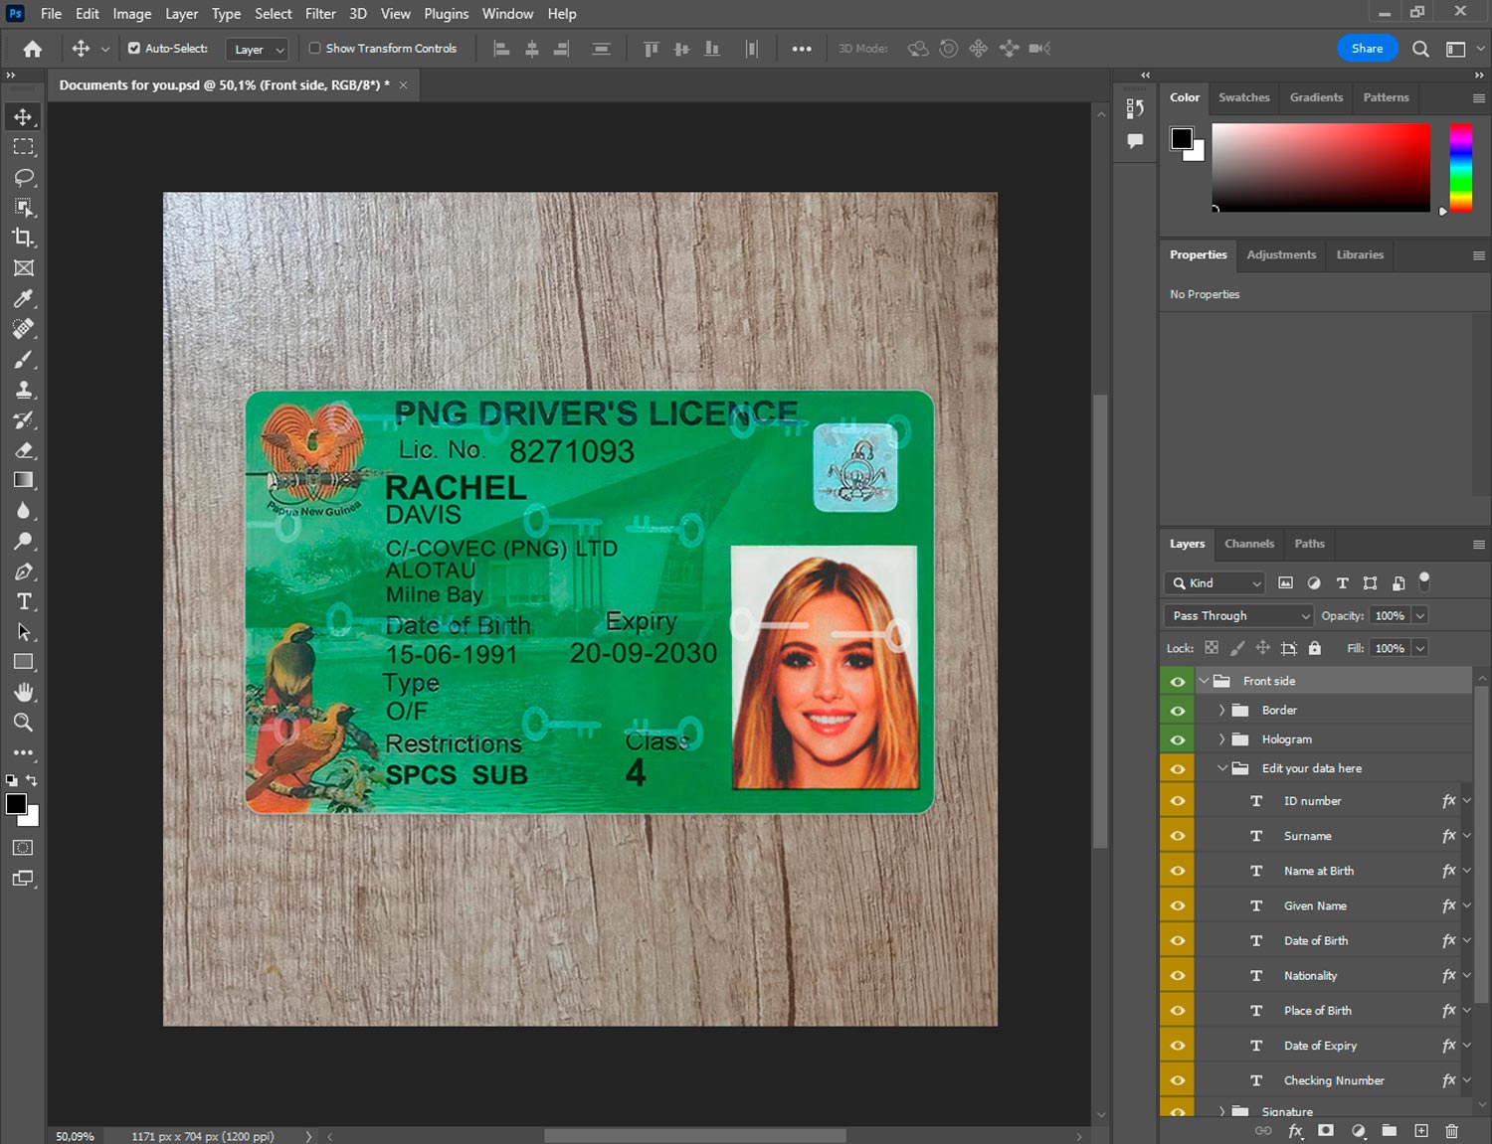Open the Filter menu

(319, 14)
